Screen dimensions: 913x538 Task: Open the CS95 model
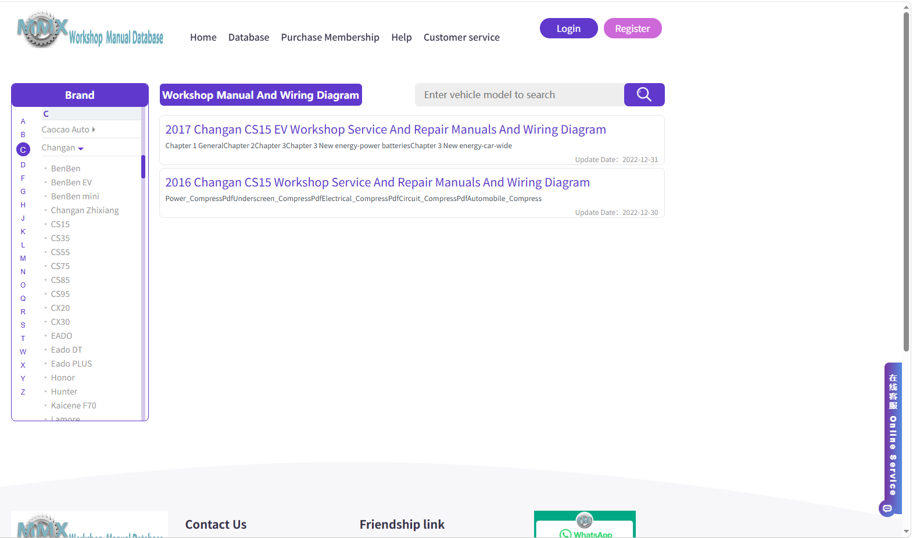(60, 294)
